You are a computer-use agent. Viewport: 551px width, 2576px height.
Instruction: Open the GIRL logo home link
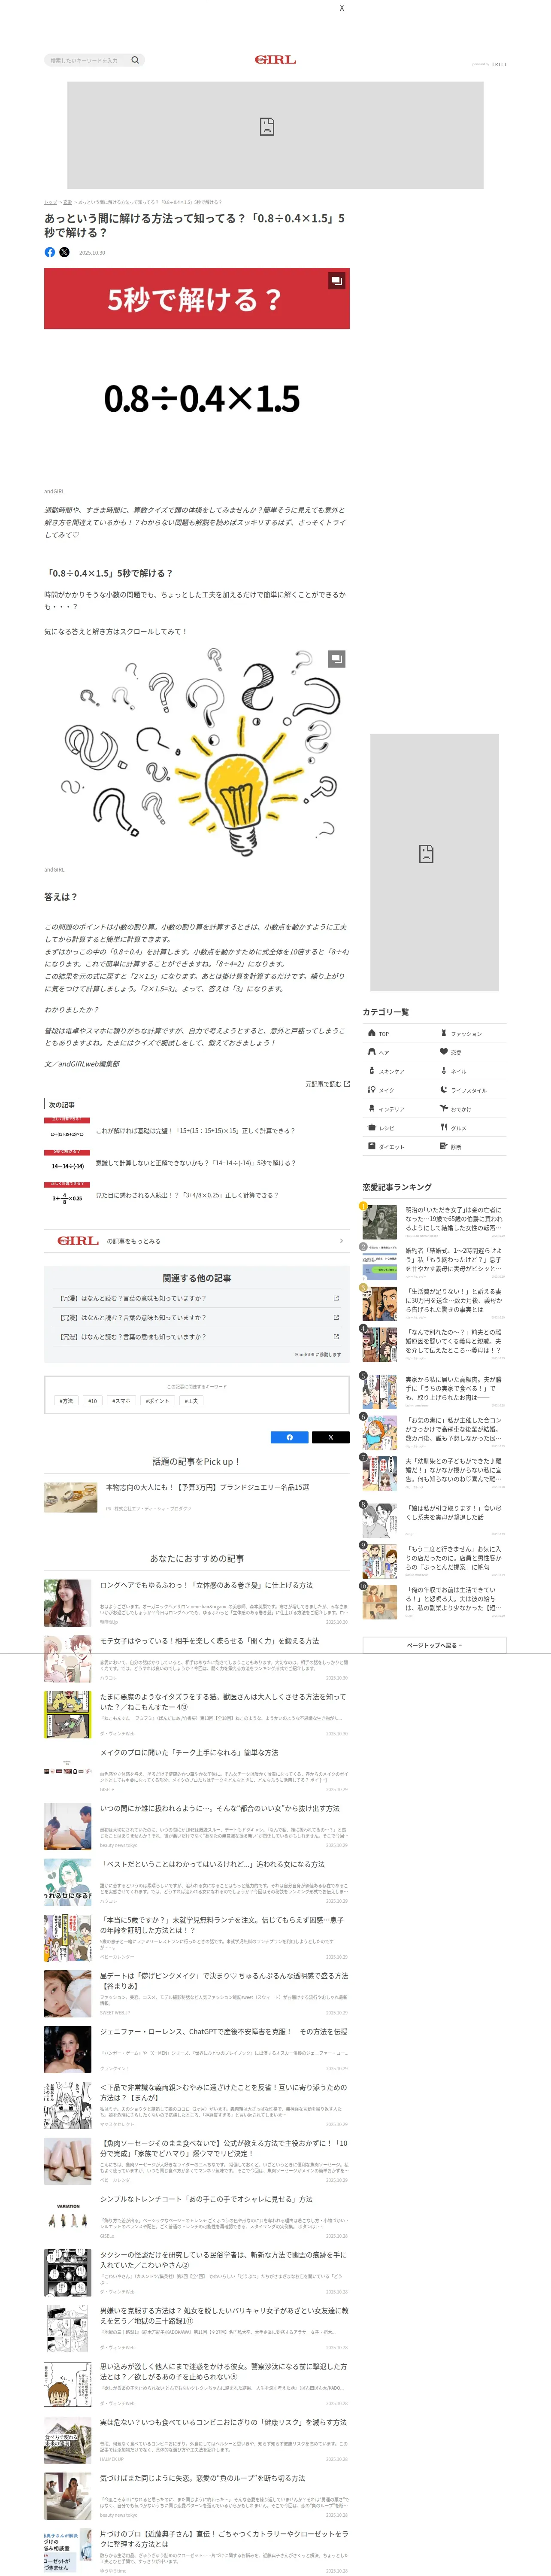pos(275,60)
